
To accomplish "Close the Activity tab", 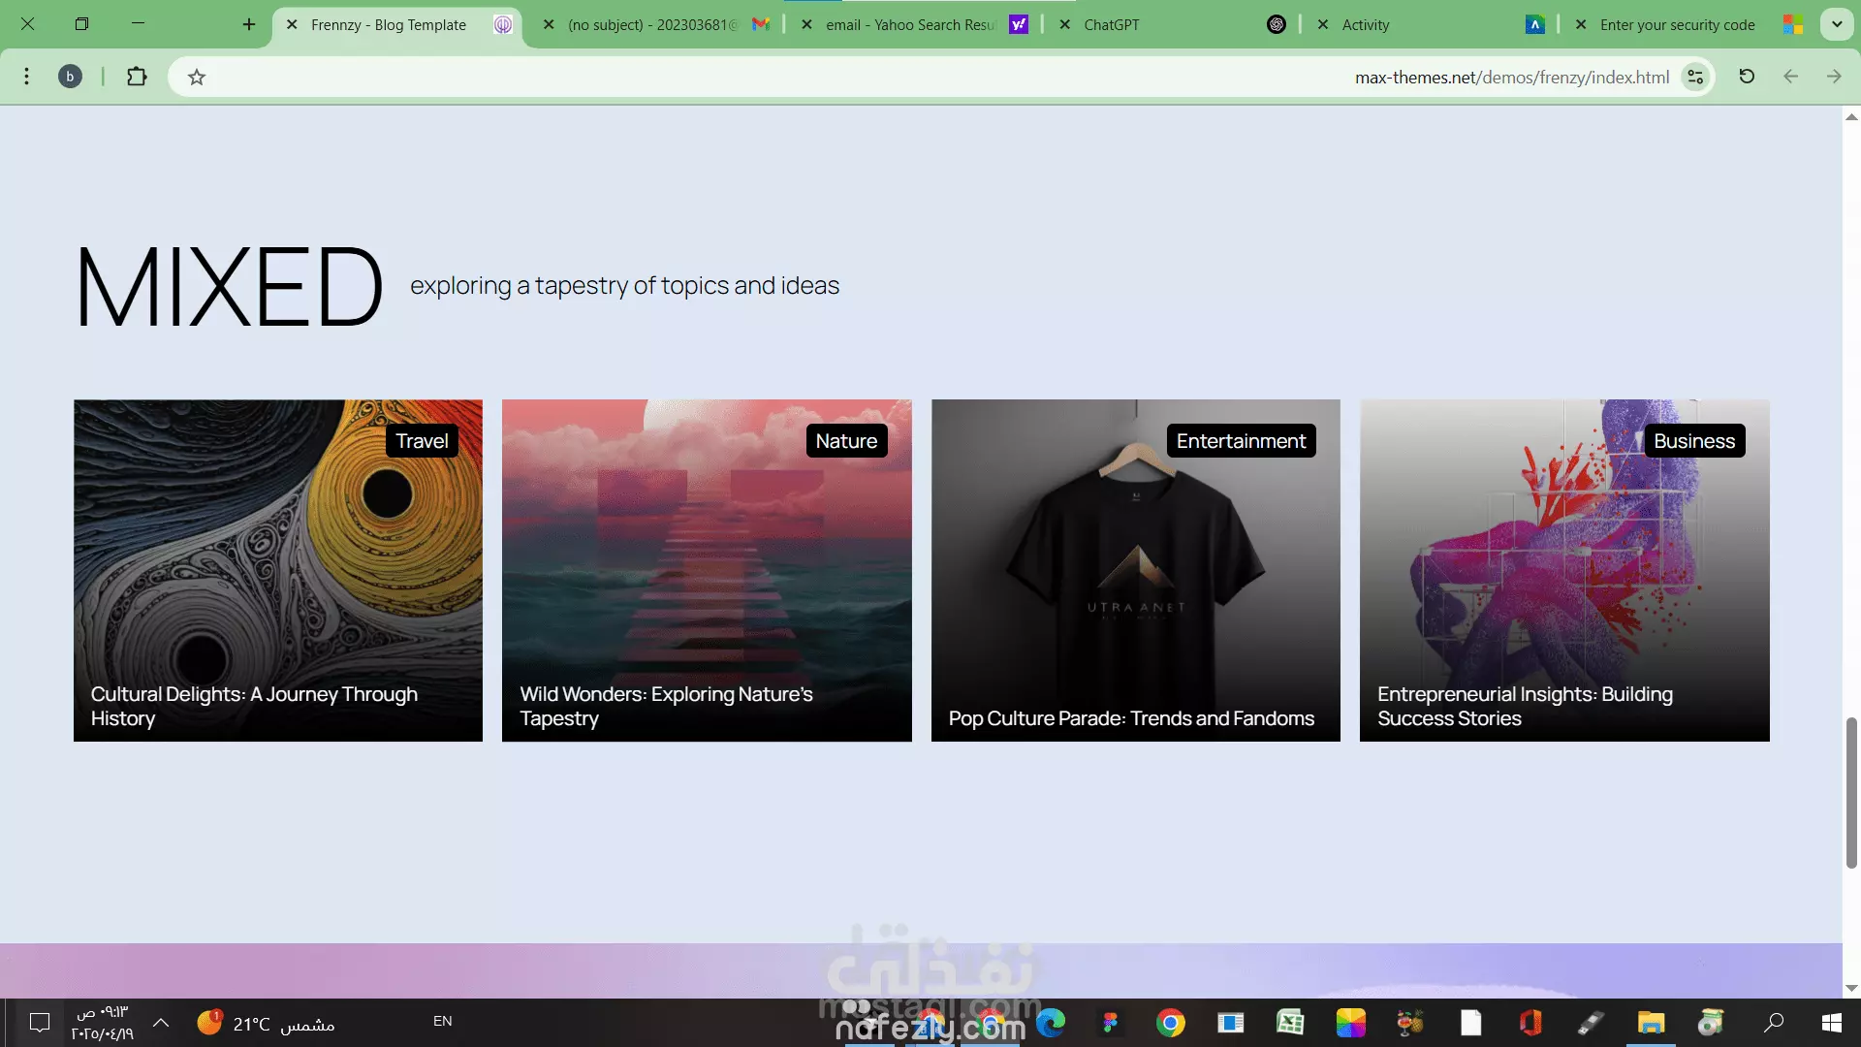I will tap(1323, 25).
